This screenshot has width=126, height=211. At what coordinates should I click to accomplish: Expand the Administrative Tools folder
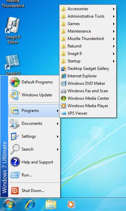(88, 16)
